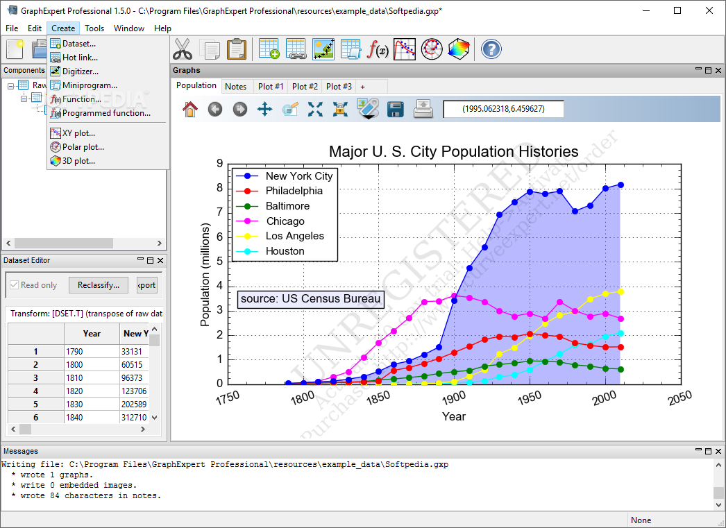Image resolution: width=726 pixels, height=528 pixels.
Task: Click the autoscale expand arrows icon
Action: (315, 109)
